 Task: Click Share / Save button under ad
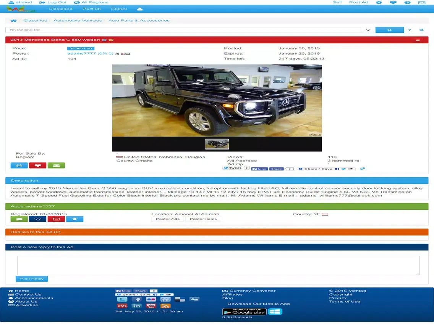(x=326, y=169)
